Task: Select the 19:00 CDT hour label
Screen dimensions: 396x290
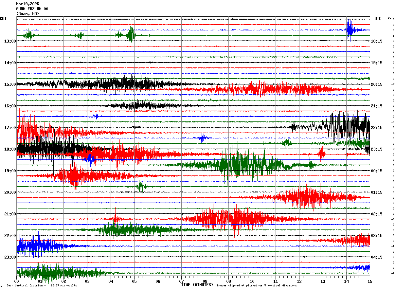Action: click(x=10, y=171)
